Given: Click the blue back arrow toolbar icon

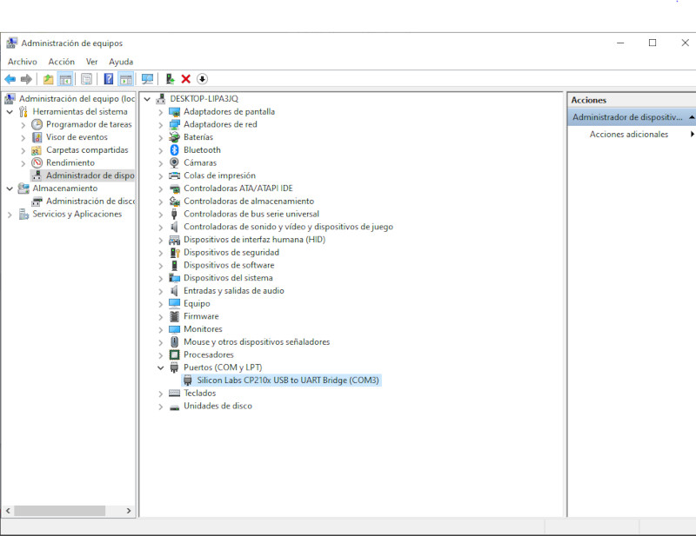Looking at the screenshot, I should [x=10, y=79].
